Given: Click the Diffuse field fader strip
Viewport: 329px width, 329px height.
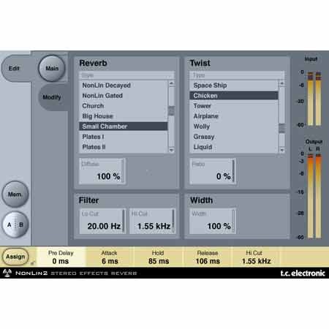Looking at the screenshot, I should point(123,171).
